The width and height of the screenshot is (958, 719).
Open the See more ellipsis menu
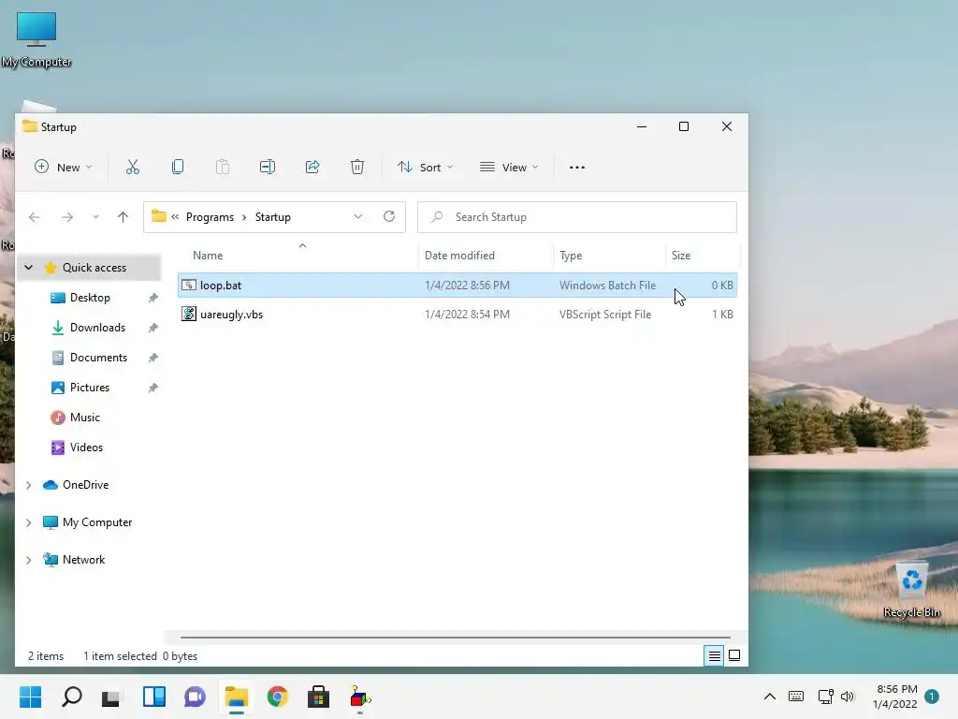click(576, 167)
